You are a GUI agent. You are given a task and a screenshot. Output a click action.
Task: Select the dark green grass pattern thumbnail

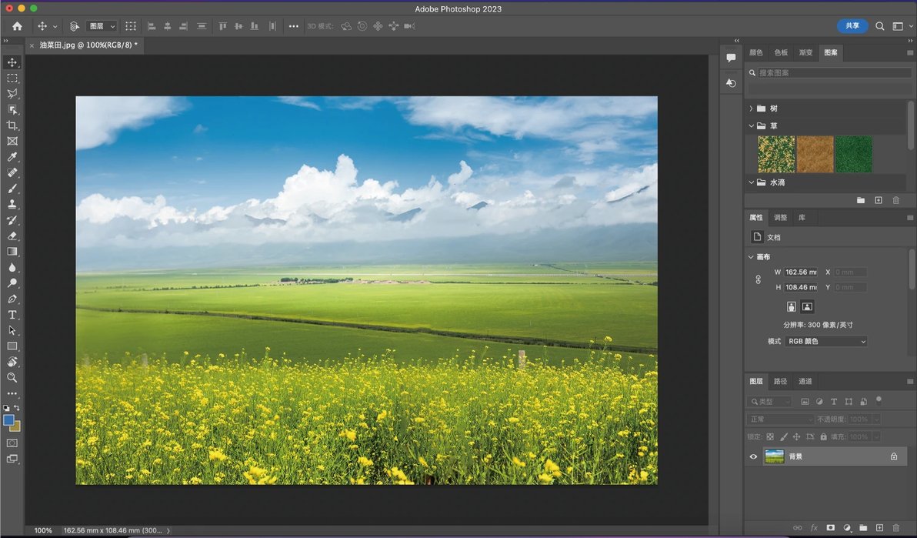coord(853,154)
